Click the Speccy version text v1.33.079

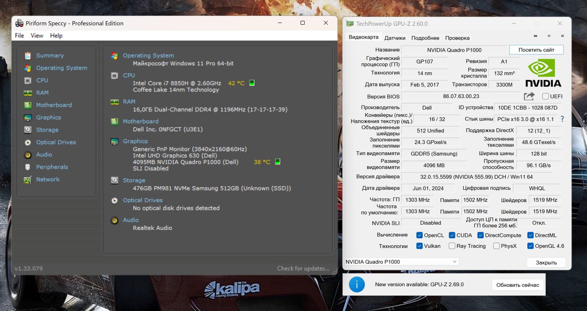tap(29, 268)
